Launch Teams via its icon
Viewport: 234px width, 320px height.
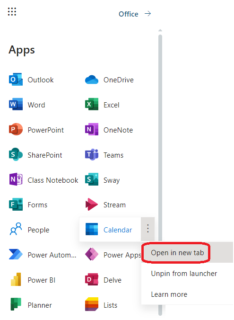tap(92, 154)
